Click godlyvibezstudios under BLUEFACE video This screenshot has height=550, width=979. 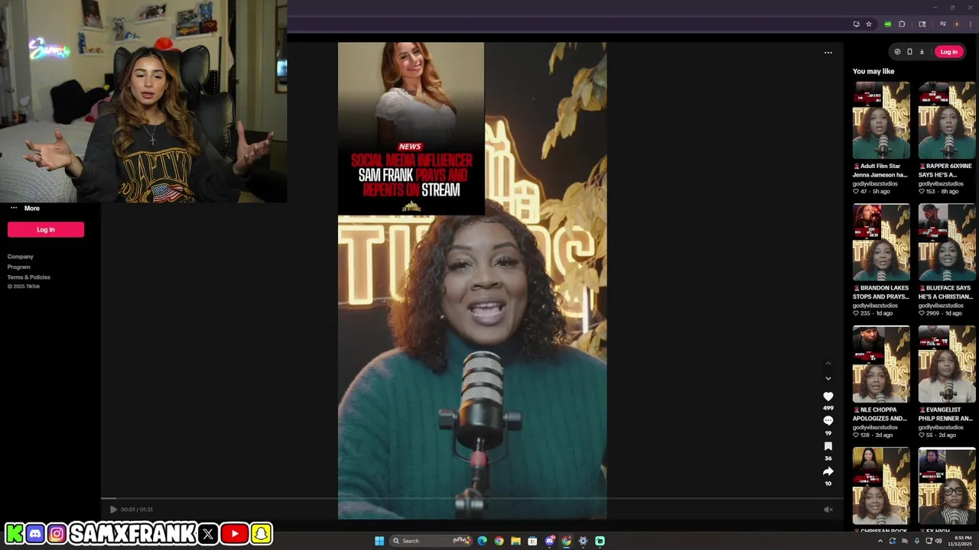(x=941, y=306)
